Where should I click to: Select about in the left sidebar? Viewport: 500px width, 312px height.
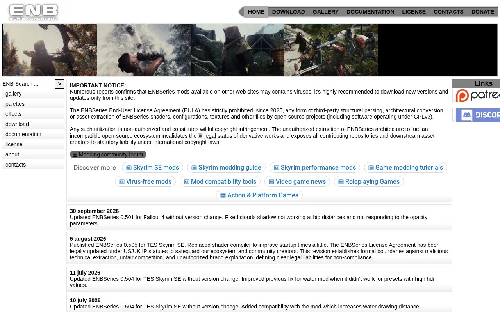33,154
